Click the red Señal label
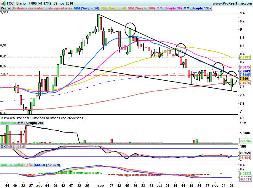This screenshot has width=253, height=188. click(29, 165)
